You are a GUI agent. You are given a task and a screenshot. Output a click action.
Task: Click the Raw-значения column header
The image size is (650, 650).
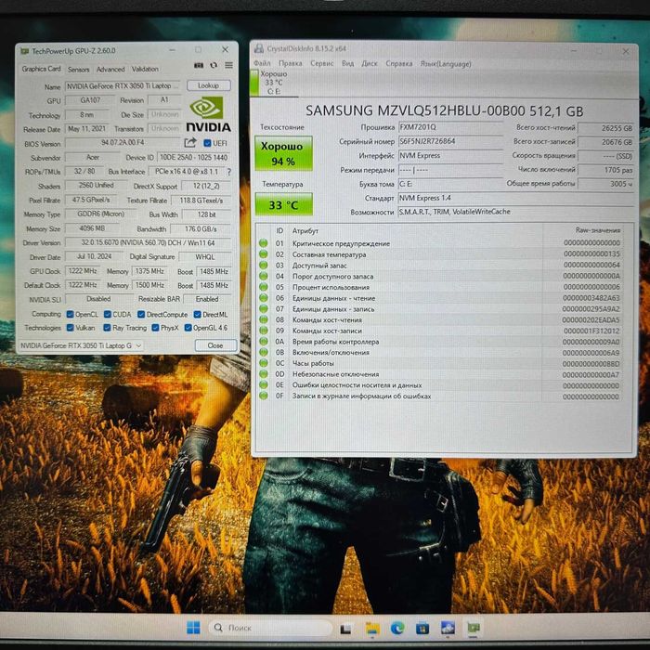pyautogui.click(x=597, y=230)
